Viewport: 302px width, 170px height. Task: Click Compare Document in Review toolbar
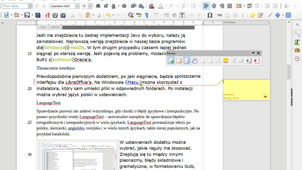(x=249, y=61)
